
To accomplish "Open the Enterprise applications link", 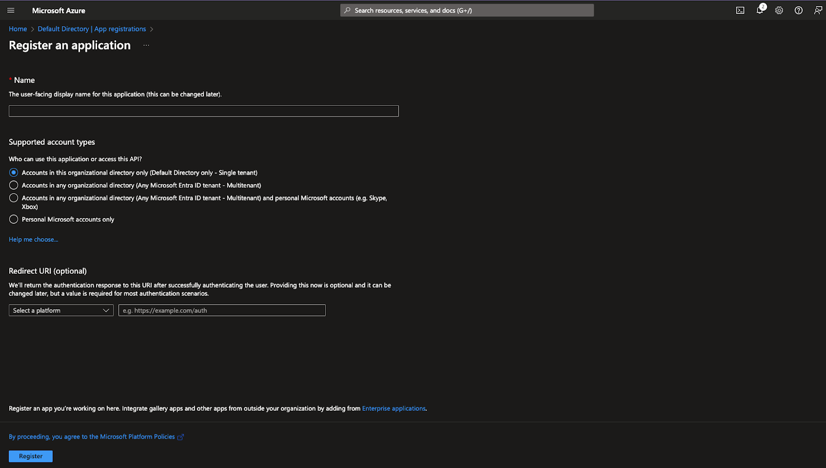I will tap(394, 409).
